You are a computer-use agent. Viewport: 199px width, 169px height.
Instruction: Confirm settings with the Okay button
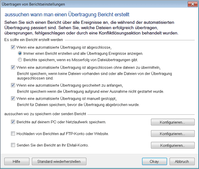[x=154, y=161]
